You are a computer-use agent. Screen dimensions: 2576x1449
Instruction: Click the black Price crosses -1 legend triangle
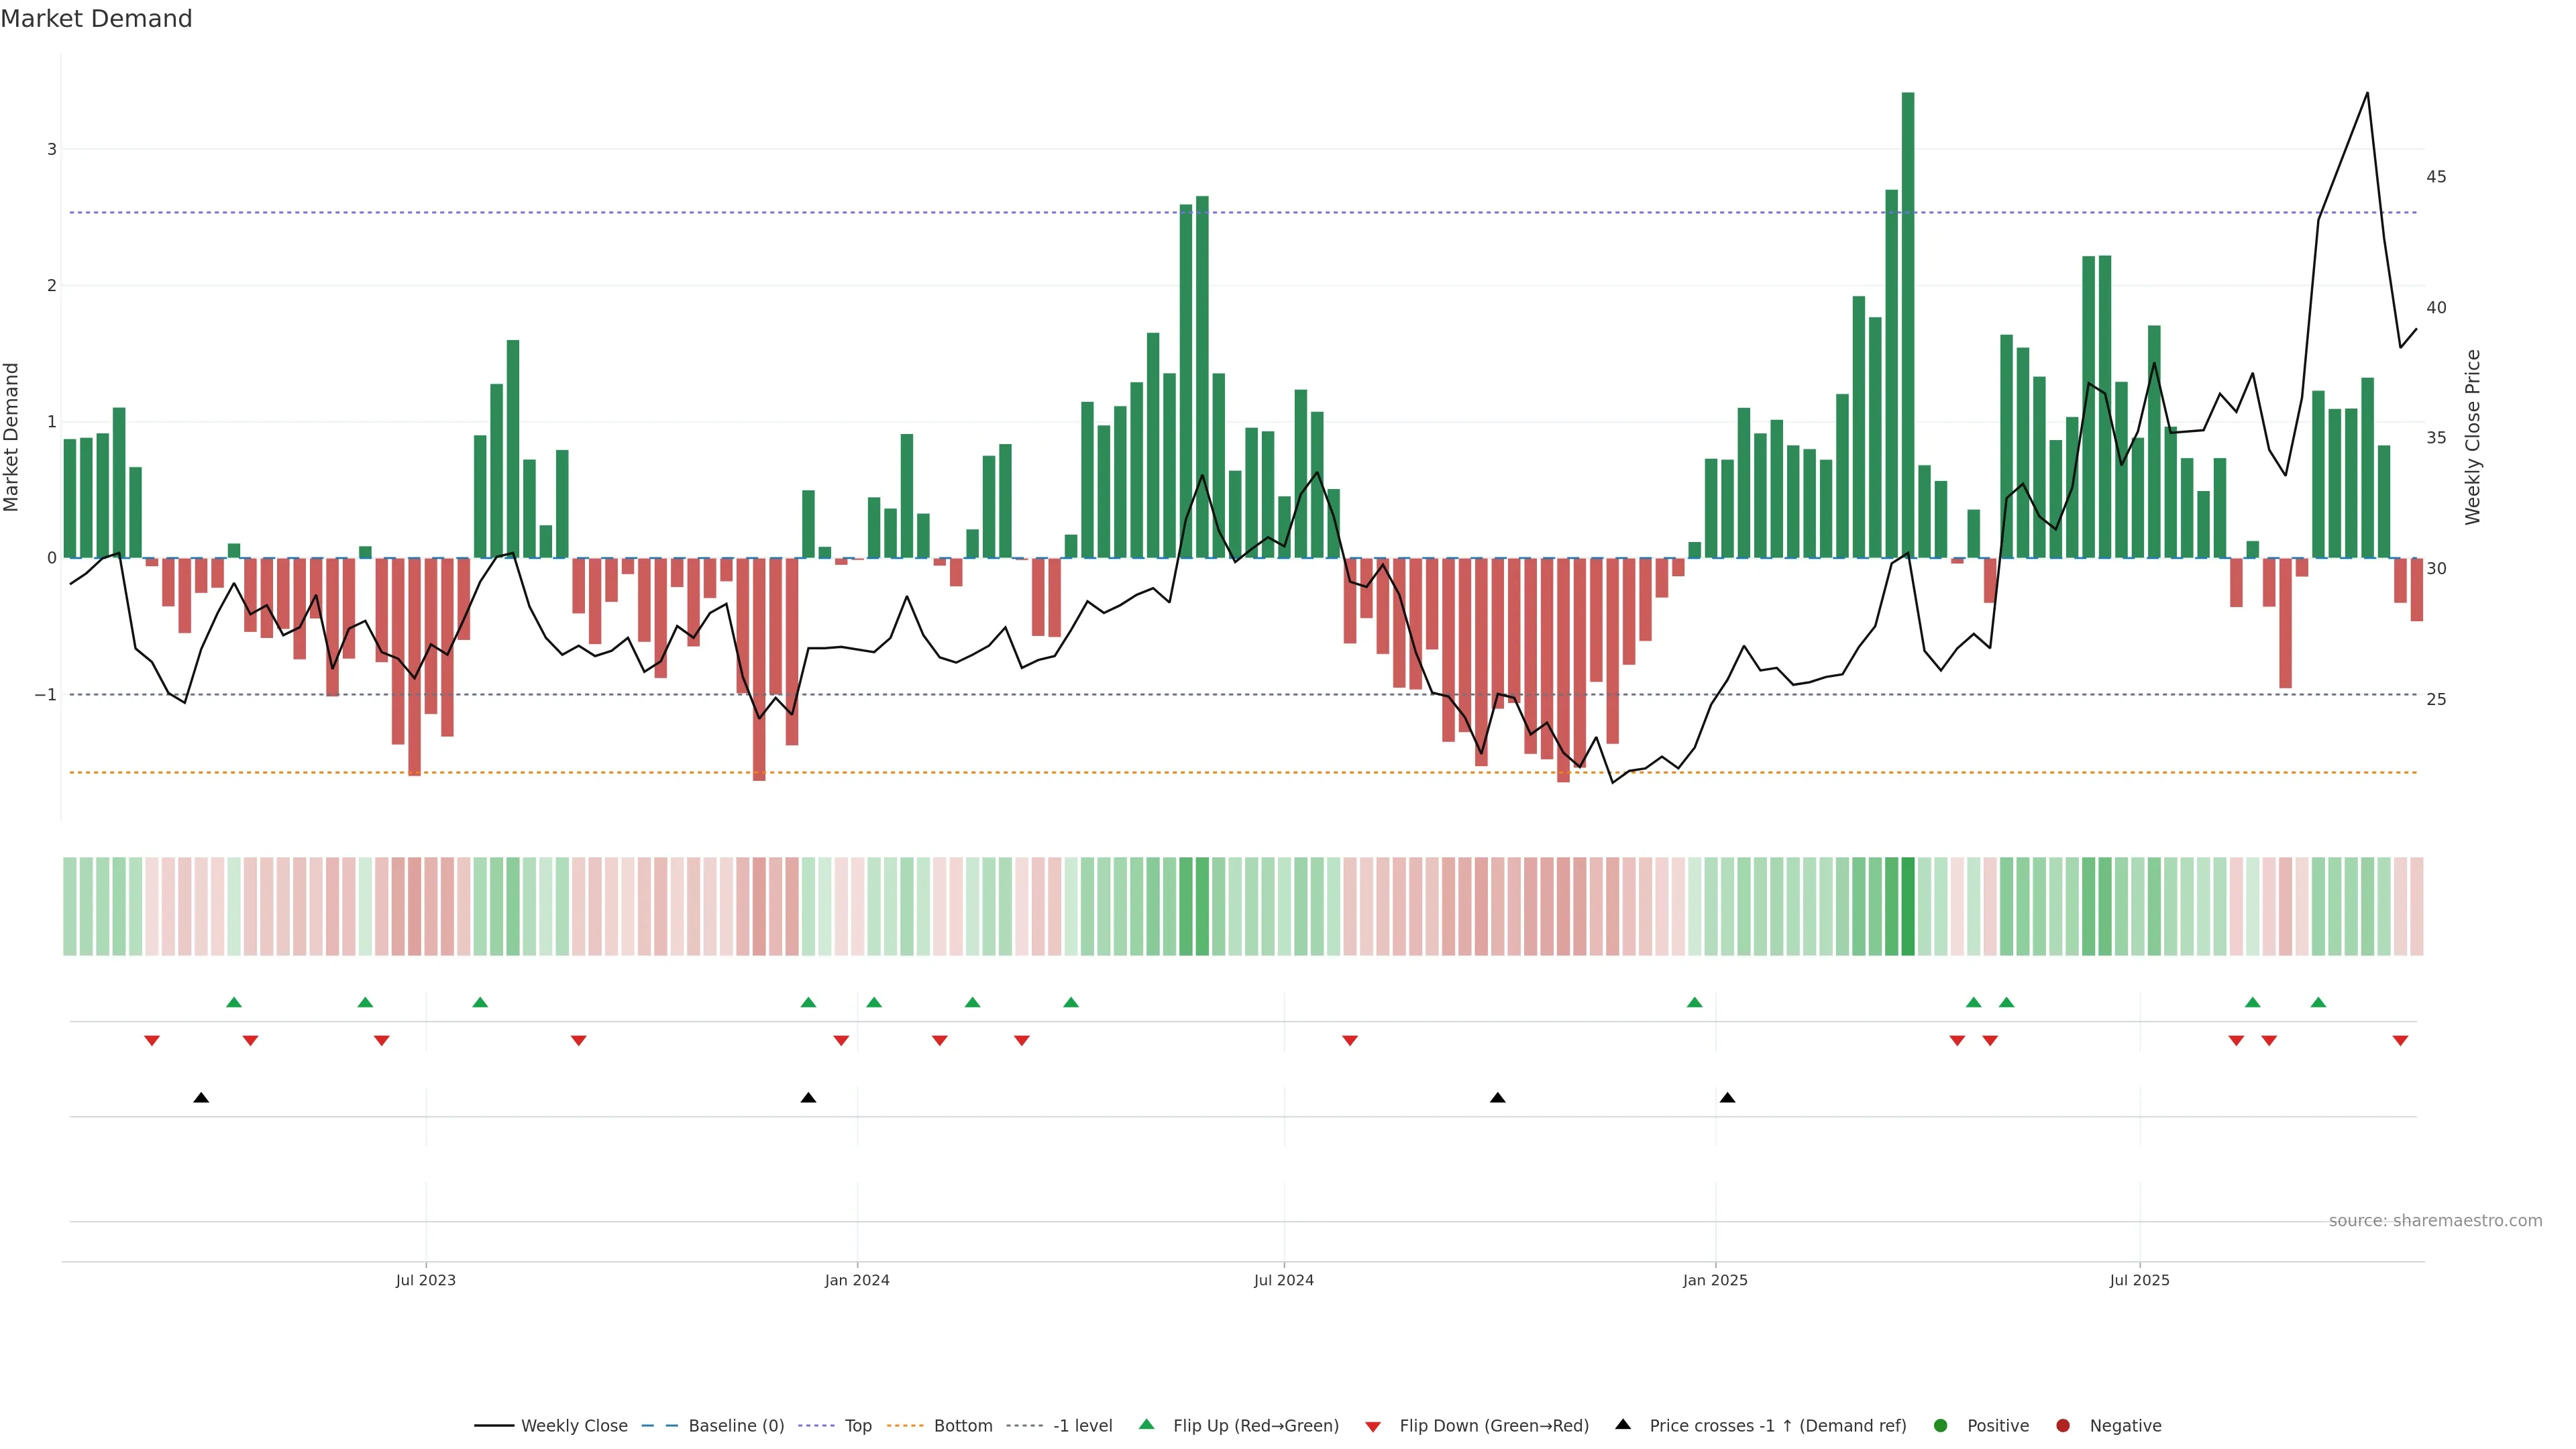pos(1623,1425)
